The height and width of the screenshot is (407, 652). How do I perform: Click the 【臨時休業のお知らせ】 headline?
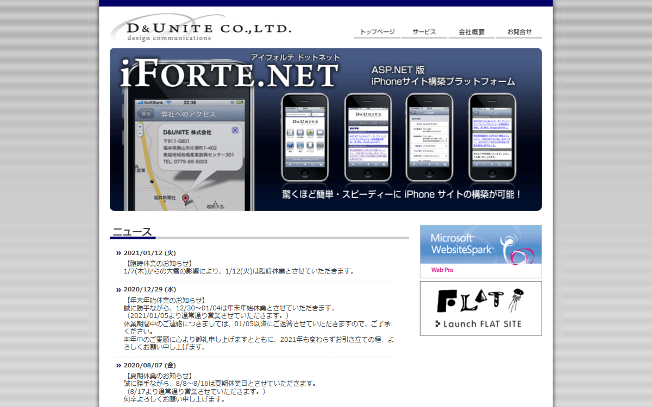[158, 263]
